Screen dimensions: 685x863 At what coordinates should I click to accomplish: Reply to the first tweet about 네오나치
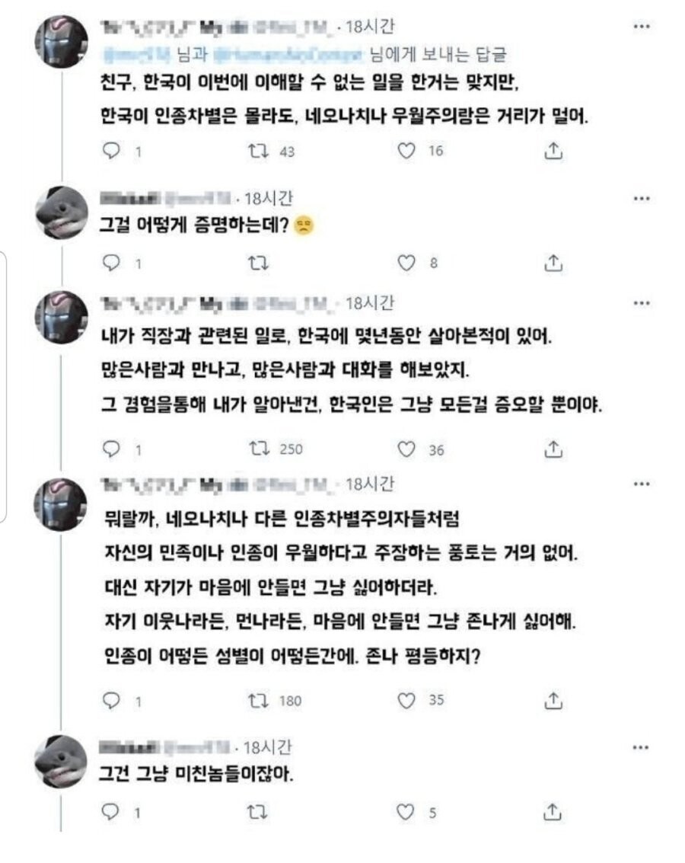(x=112, y=152)
